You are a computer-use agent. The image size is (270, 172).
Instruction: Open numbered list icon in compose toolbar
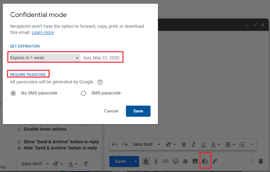[242, 145]
